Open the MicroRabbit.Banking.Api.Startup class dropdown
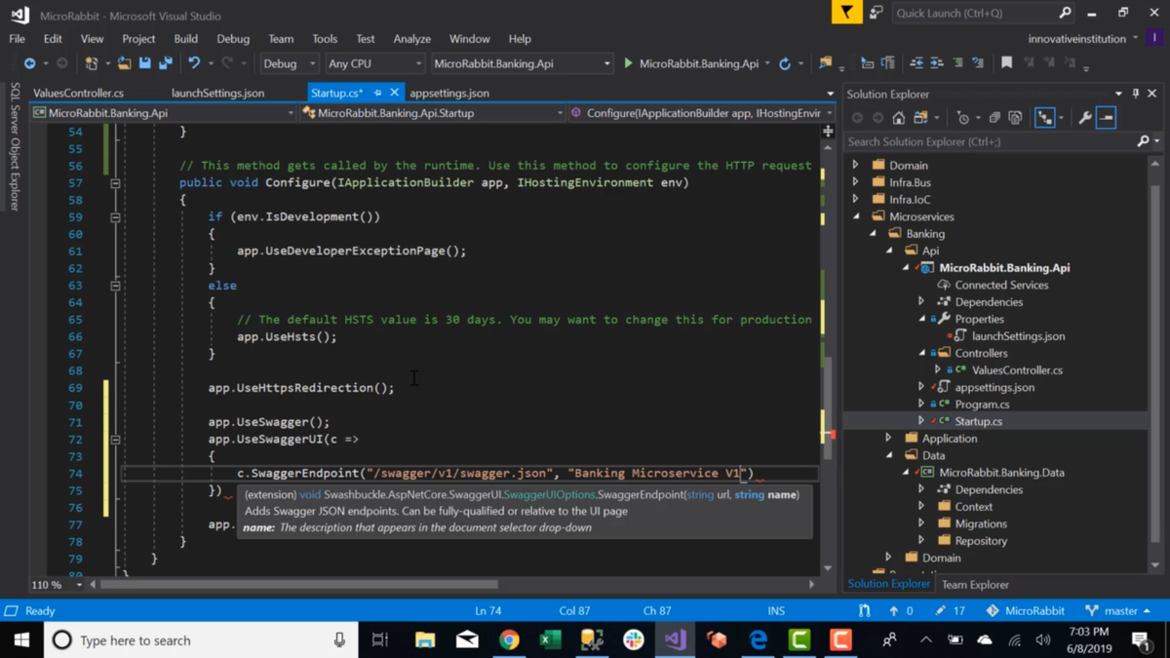Image resolution: width=1170 pixels, height=658 pixels. 433,113
